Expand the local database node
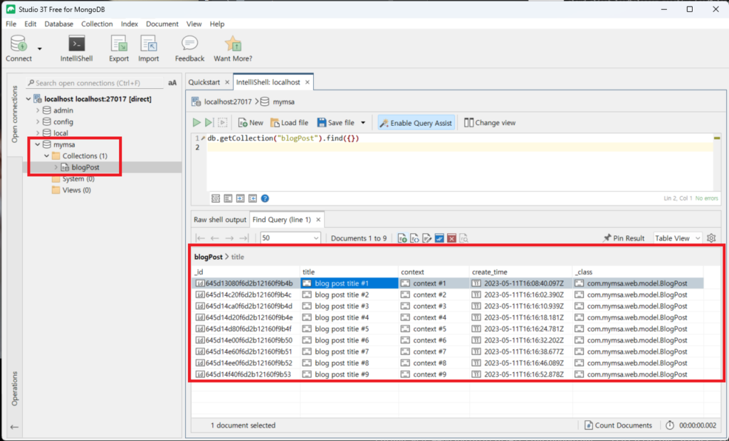The height and width of the screenshot is (441, 729). (x=38, y=133)
